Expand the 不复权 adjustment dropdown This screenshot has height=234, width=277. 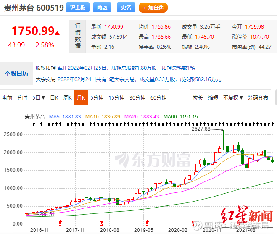[233, 98]
